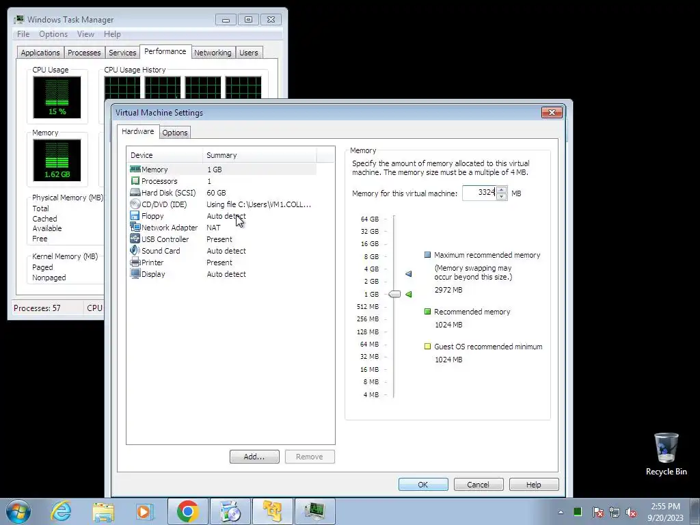Click the Show Desktop strip on the taskbar
Screen dimensions: 700x525
[695, 511]
